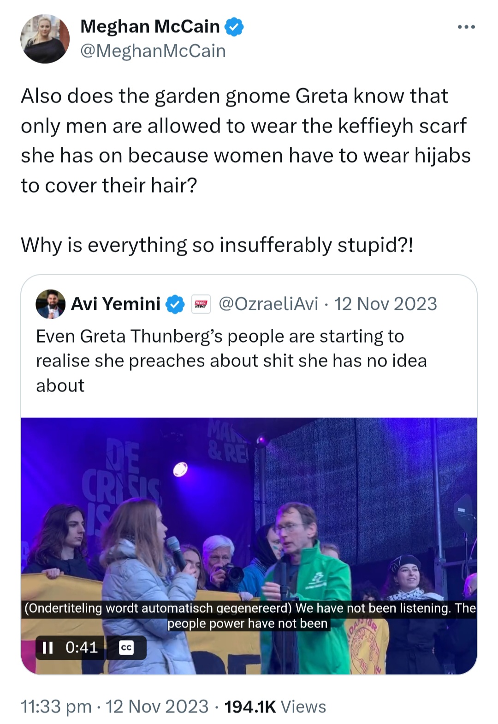Open Avi Yemini's small profile avatar
The image size is (498, 724).
[50, 304]
